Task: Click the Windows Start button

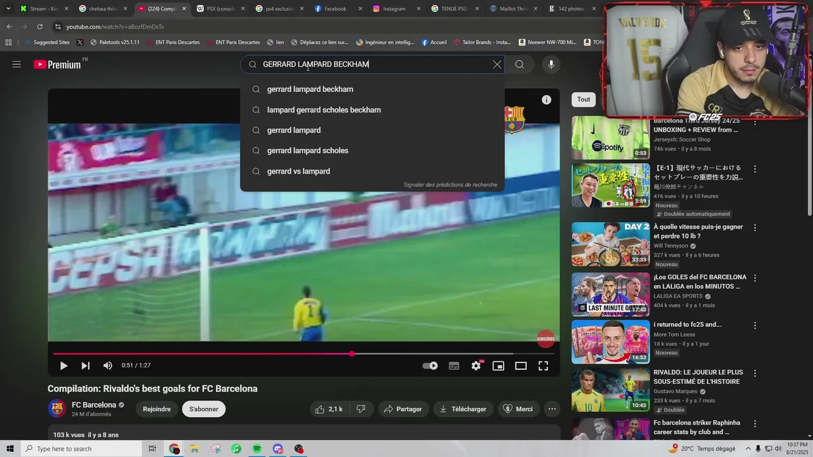Action: (10, 449)
